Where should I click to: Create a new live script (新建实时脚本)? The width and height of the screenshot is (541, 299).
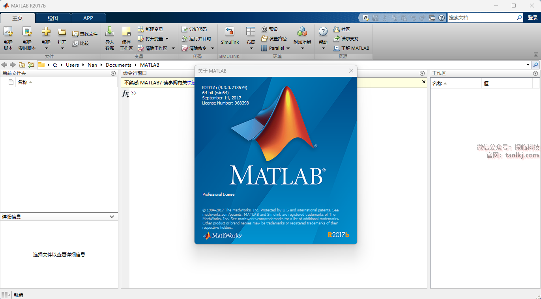[27, 38]
